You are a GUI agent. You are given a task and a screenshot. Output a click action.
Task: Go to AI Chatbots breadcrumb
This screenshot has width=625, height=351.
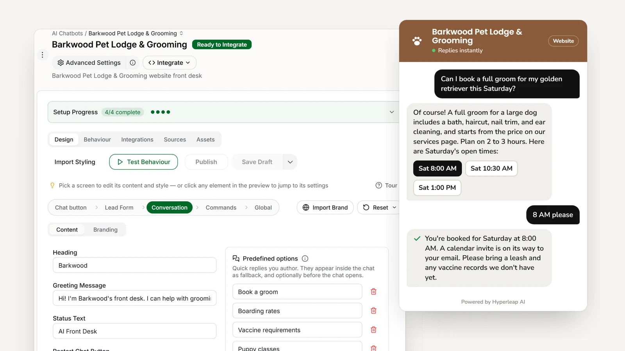[x=67, y=34]
